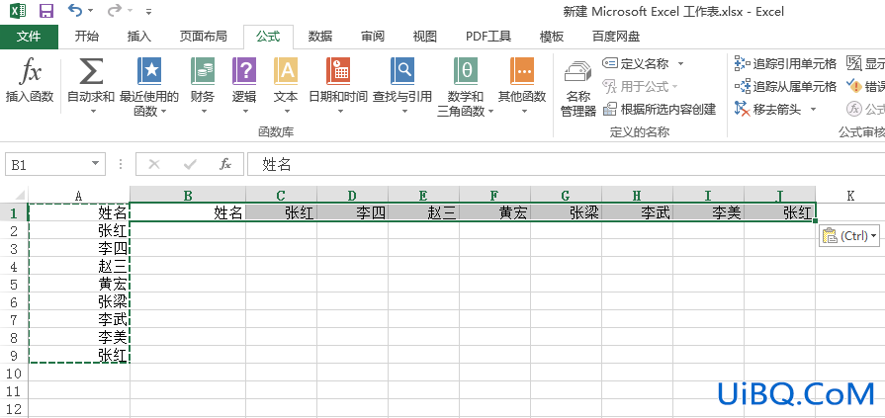Select cell A6 containing 张梁
Image resolution: width=885 pixels, height=418 pixels.
click(79, 301)
